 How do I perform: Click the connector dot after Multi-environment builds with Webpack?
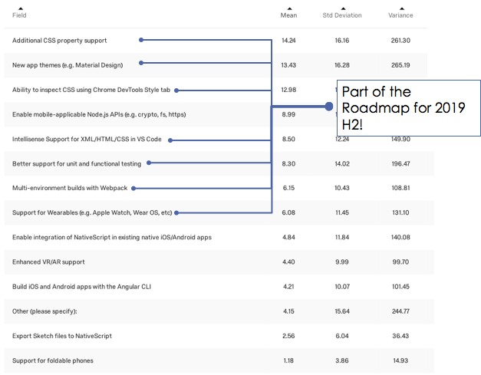point(135,188)
